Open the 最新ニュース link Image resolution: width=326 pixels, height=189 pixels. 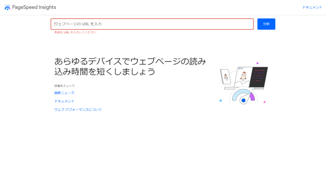click(x=64, y=93)
